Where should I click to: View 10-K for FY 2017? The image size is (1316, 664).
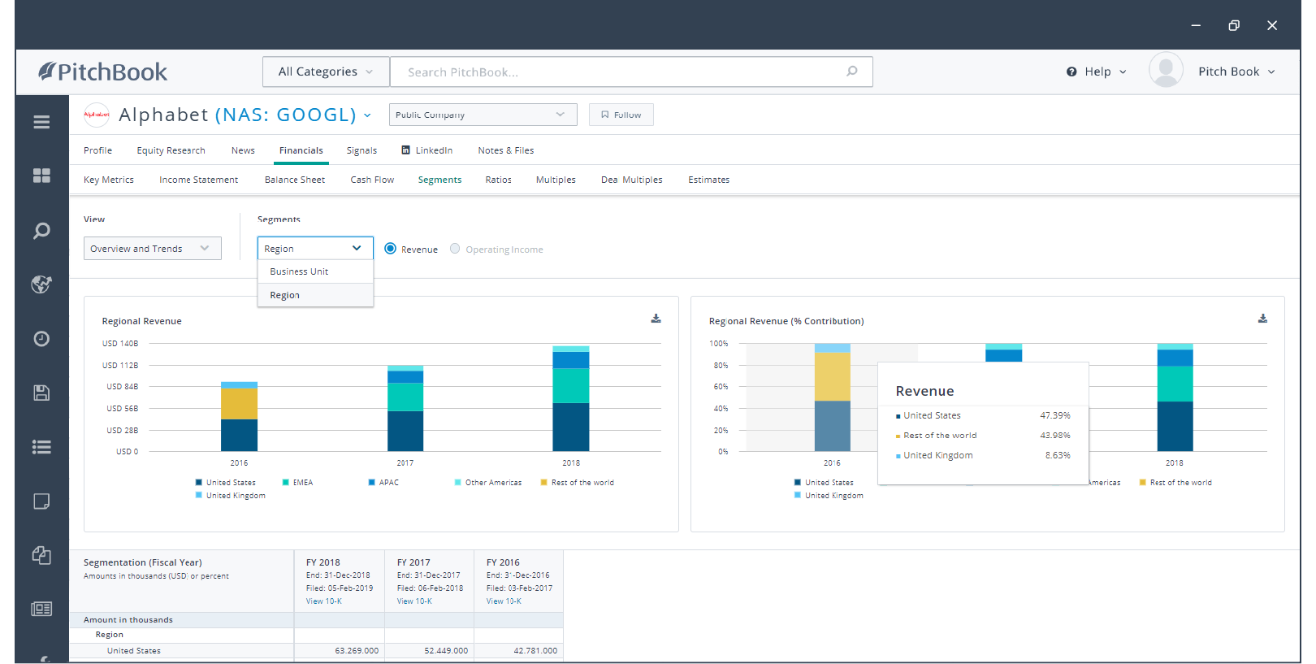(414, 601)
